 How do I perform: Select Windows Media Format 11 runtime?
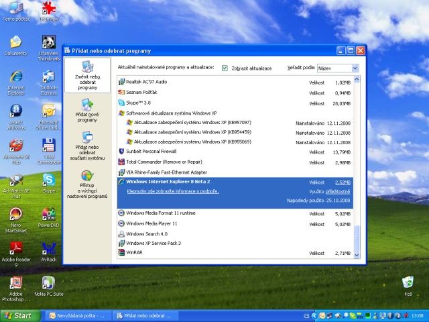click(x=235, y=213)
